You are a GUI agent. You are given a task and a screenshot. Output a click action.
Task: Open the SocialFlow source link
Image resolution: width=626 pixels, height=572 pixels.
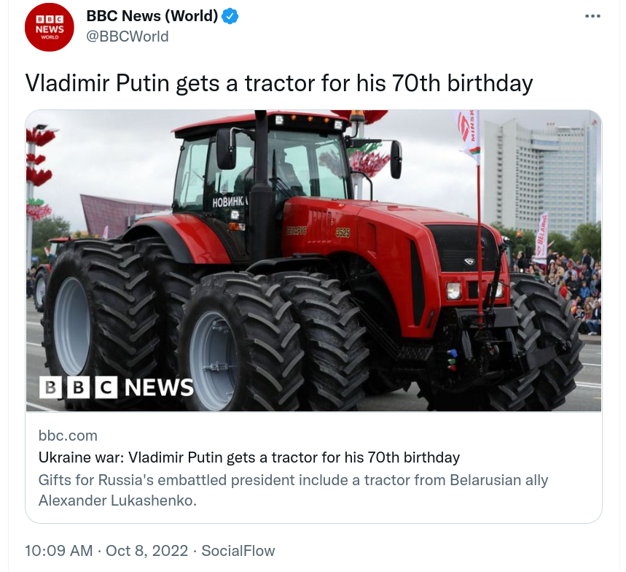[x=238, y=550]
